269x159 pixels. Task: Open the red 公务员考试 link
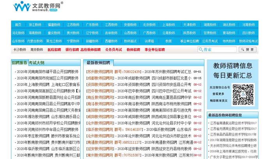pos(113,50)
